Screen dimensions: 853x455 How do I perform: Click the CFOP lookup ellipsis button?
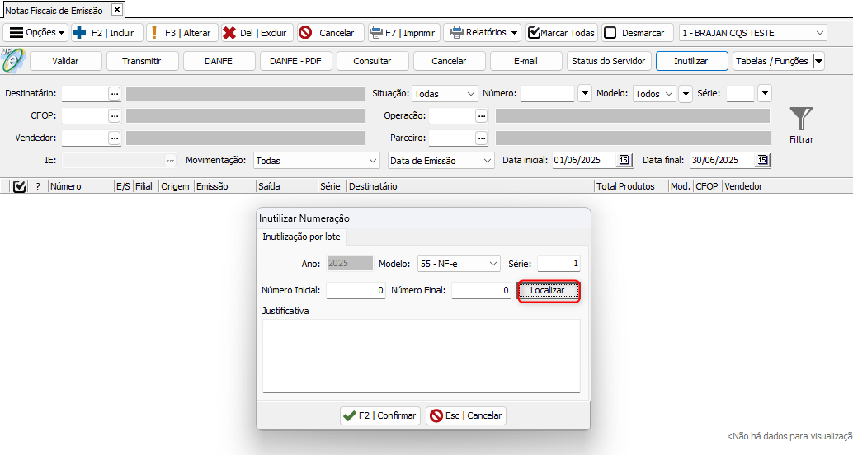115,116
